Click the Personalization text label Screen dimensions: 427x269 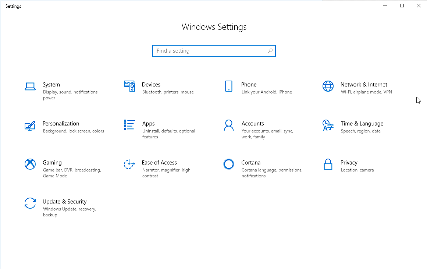pos(61,123)
